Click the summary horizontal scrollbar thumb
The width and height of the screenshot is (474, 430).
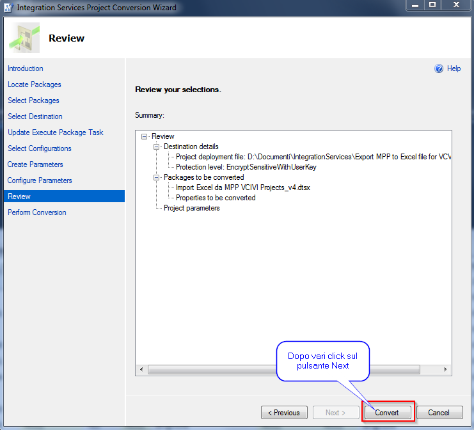click(x=284, y=369)
